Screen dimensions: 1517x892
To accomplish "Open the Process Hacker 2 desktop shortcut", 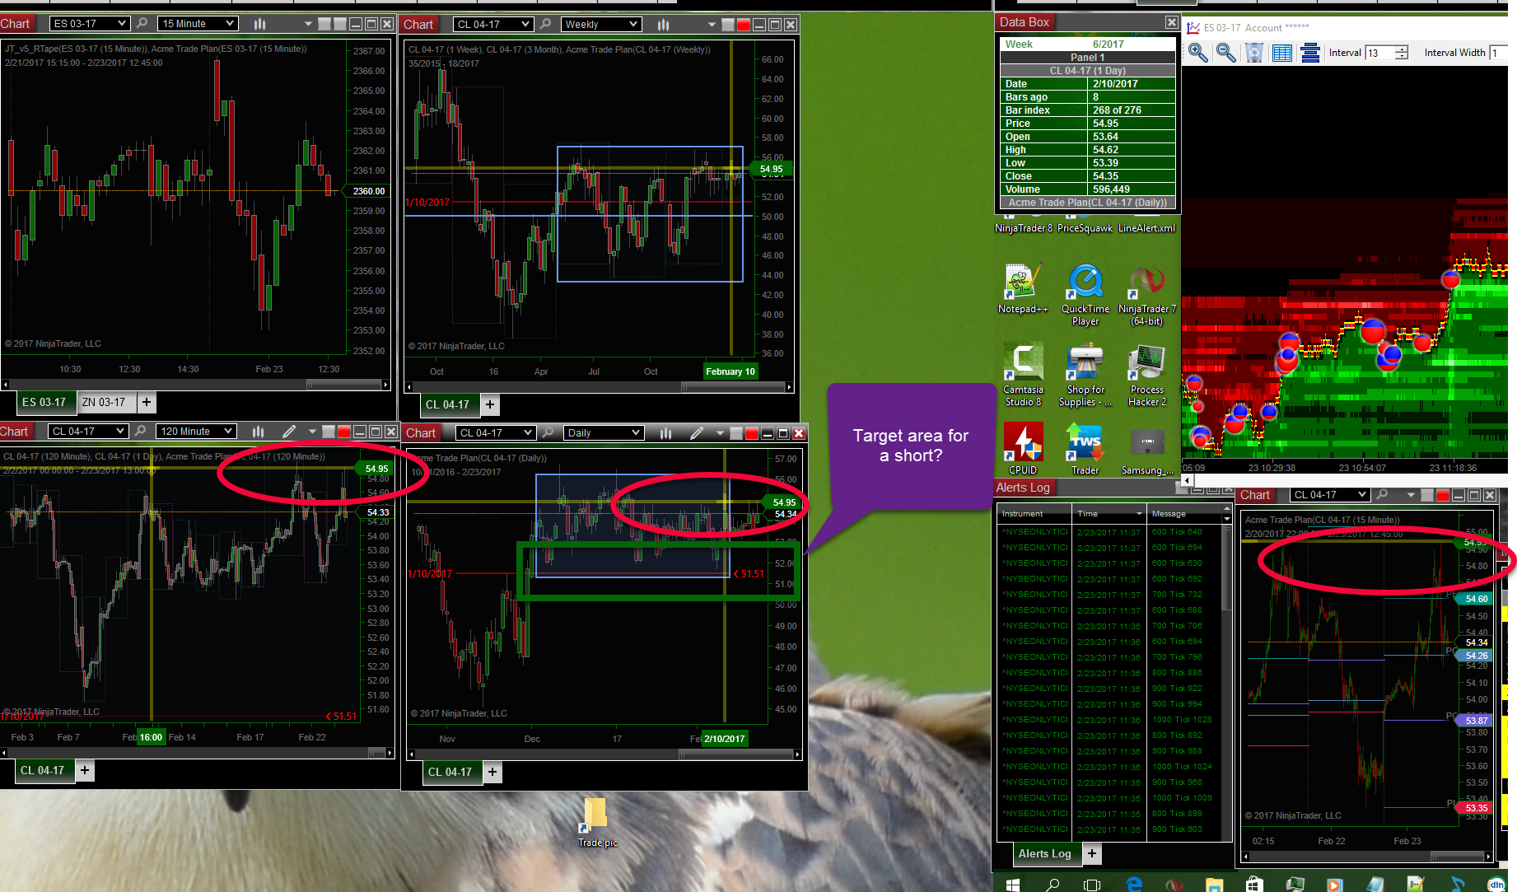I will click(1147, 375).
